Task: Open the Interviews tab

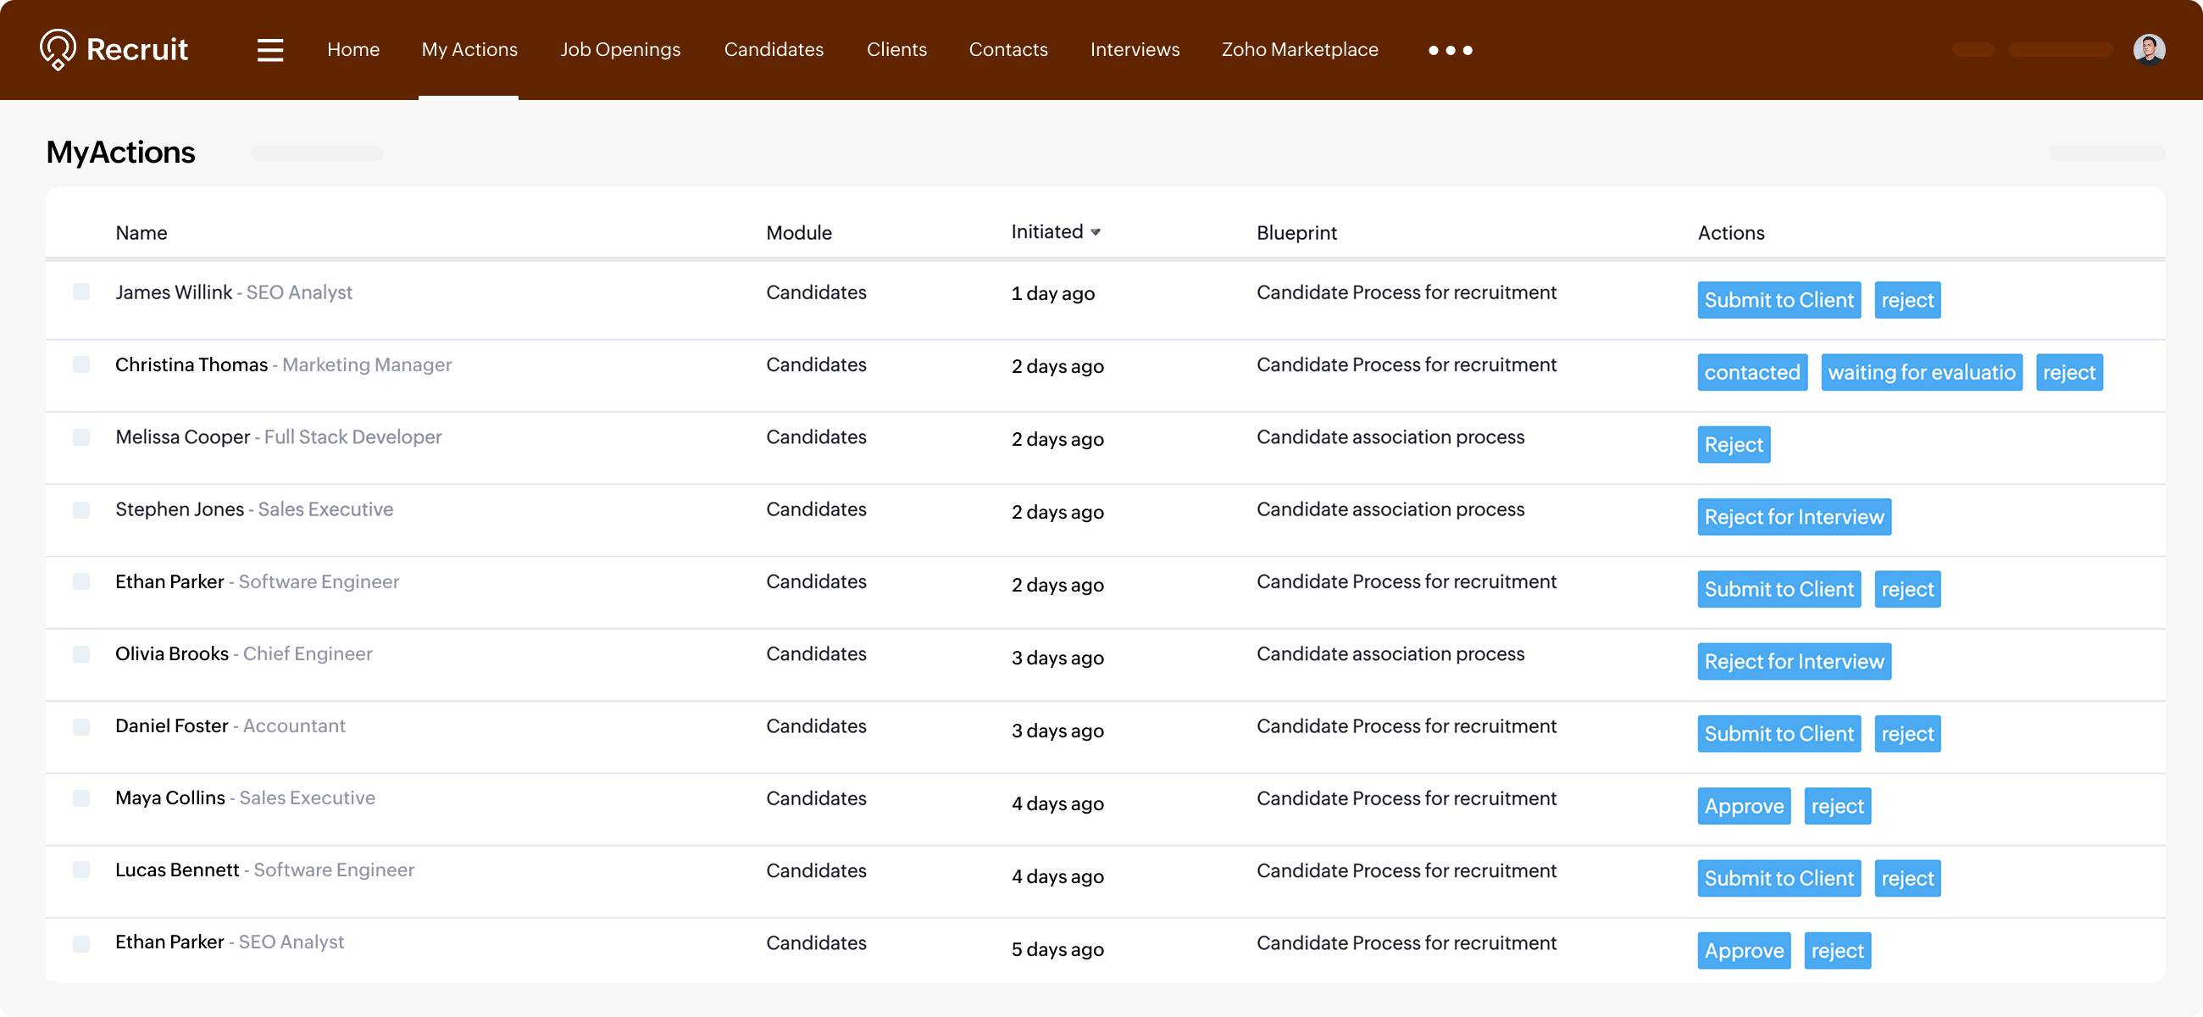Action: pyautogui.click(x=1134, y=50)
